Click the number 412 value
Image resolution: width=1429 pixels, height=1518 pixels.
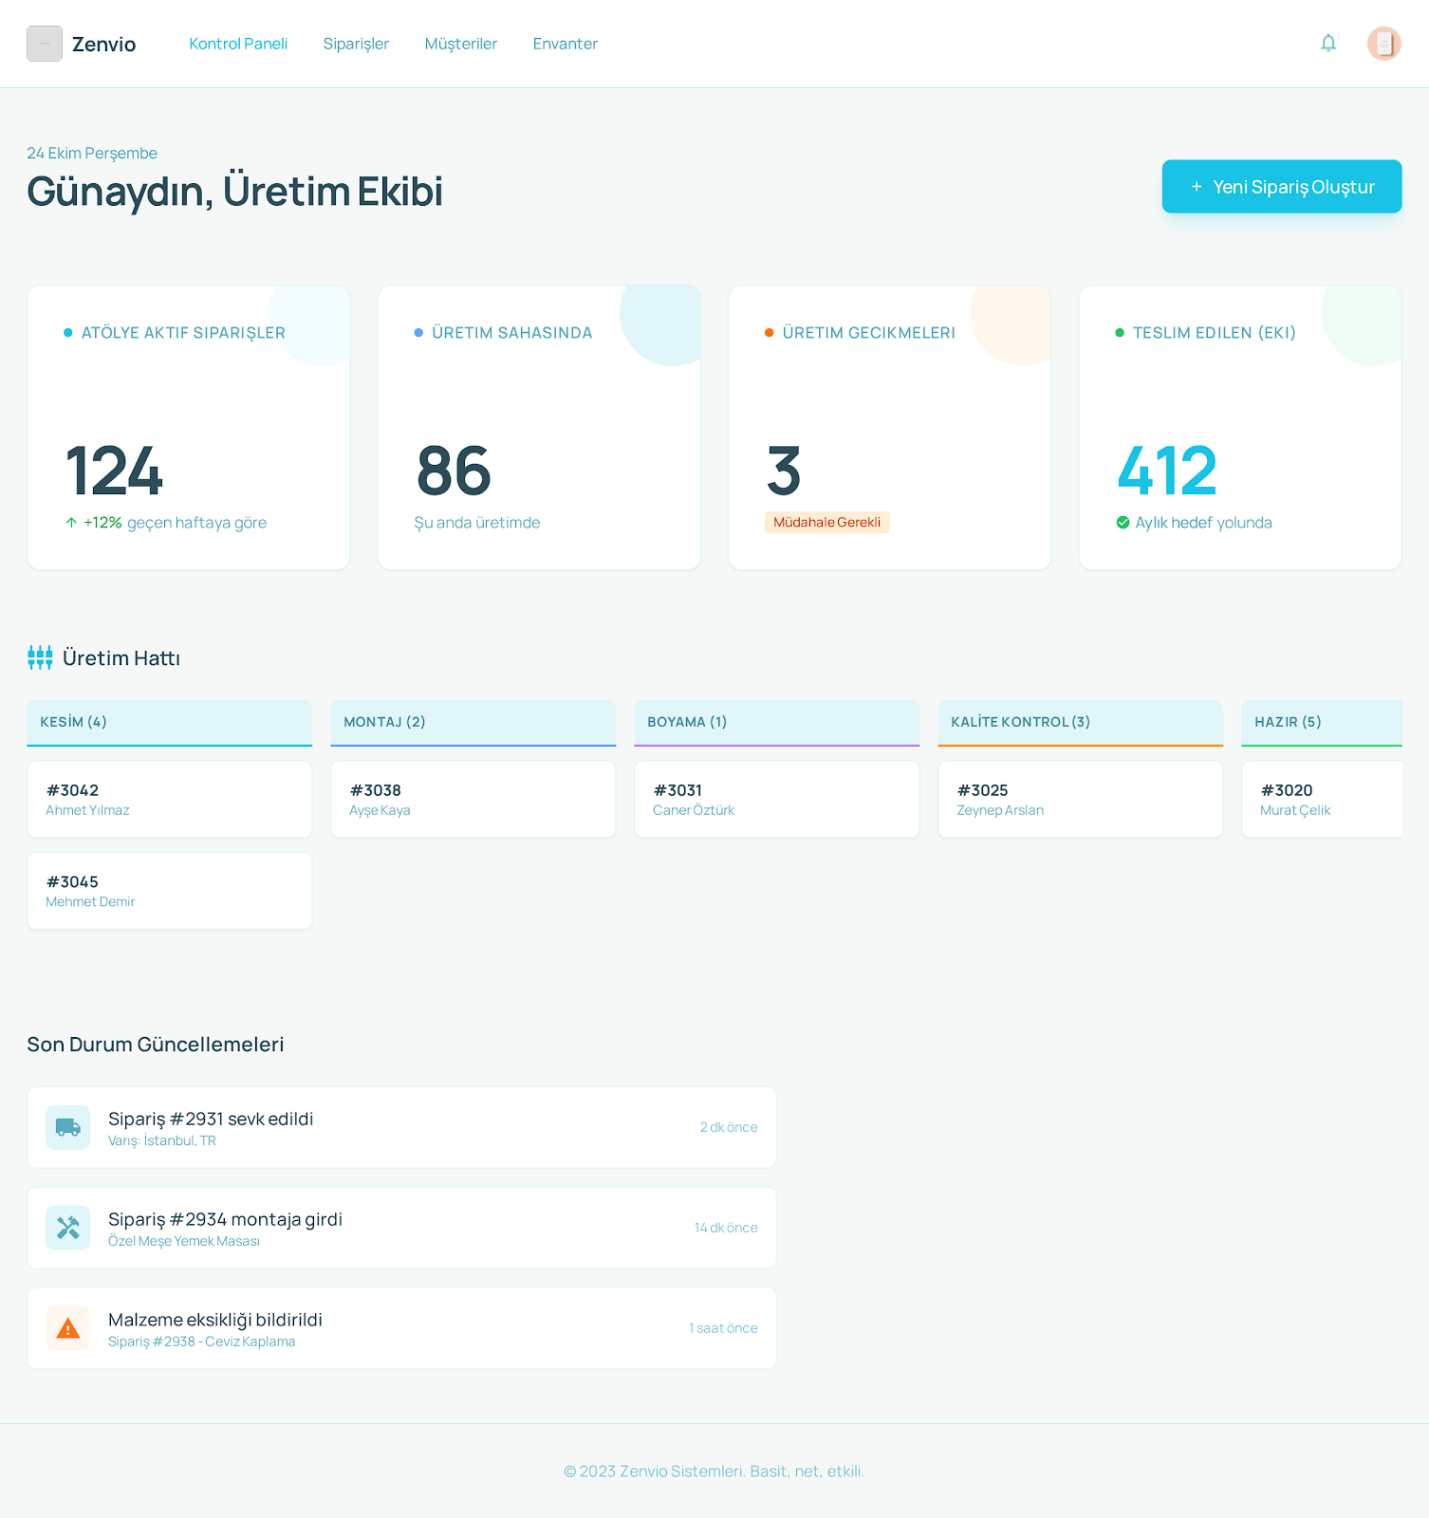point(1167,472)
